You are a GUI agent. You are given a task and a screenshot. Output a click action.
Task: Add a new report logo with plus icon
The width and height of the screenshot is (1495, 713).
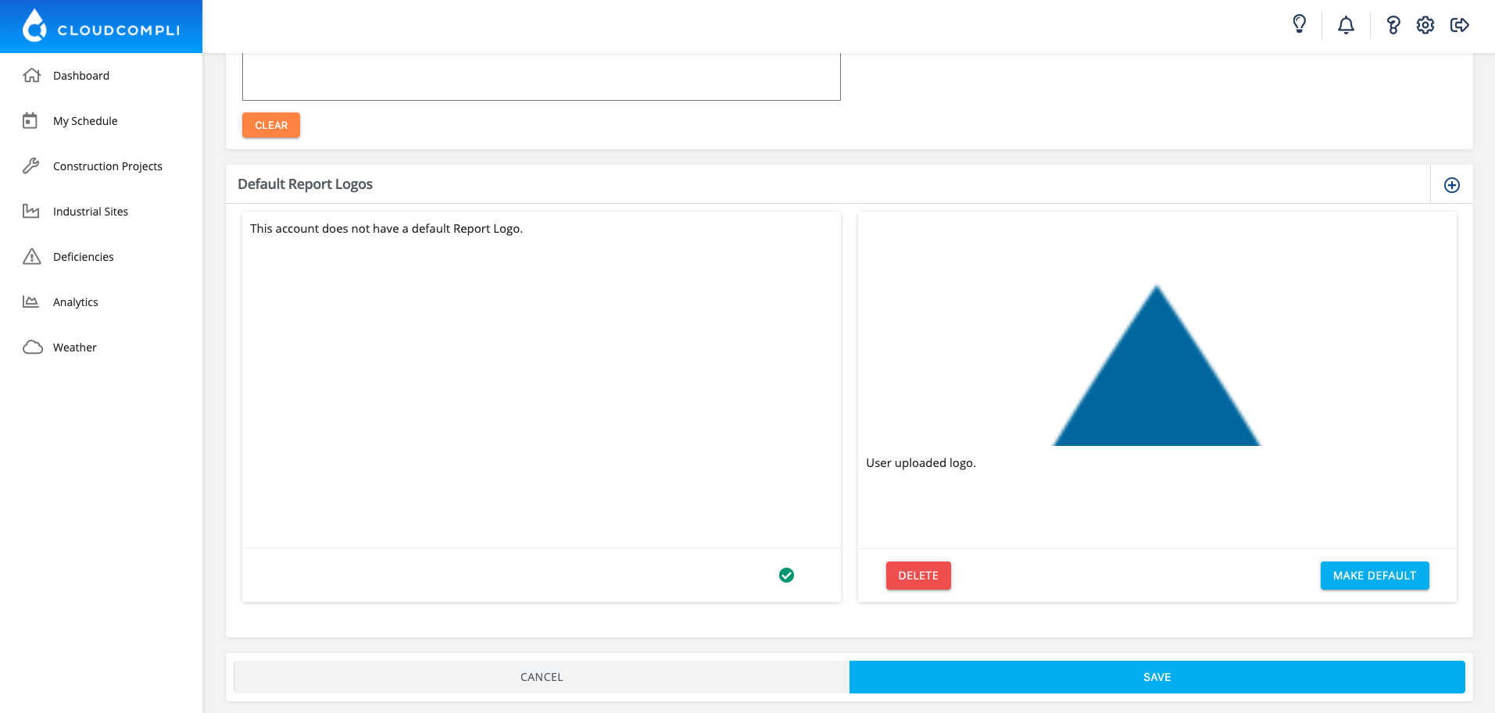[1452, 185]
